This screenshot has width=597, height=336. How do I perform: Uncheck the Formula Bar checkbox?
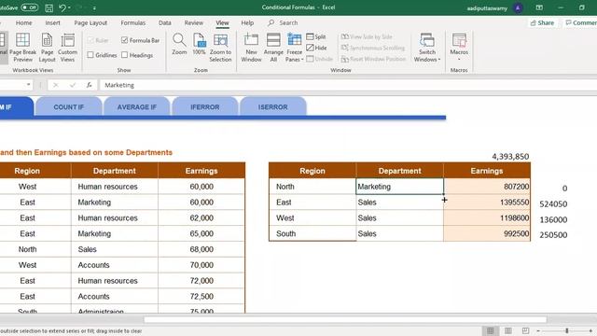click(x=124, y=40)
